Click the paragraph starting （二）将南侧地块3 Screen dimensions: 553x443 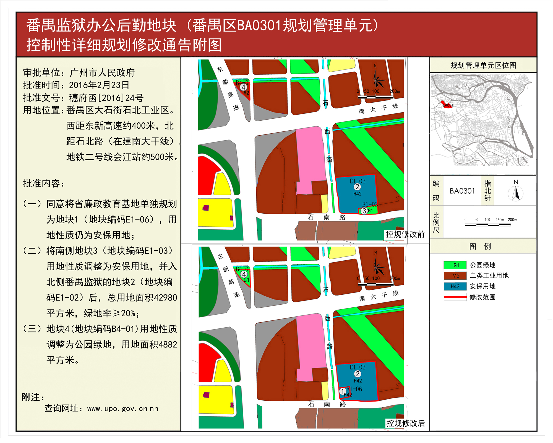(100, 282)
